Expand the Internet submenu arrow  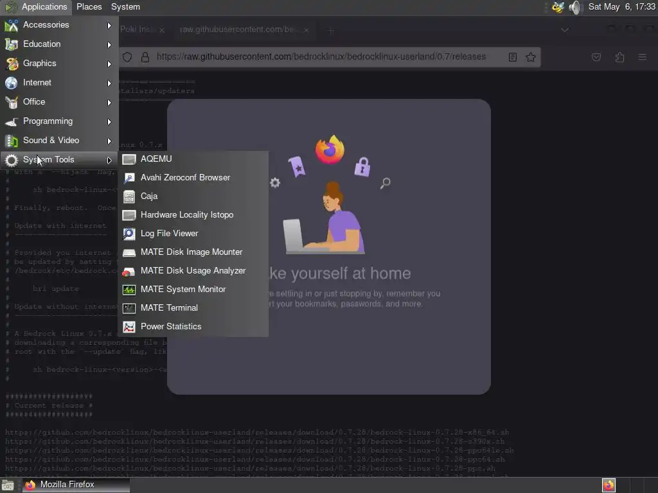pyautogui.click(x=109, y=83)
